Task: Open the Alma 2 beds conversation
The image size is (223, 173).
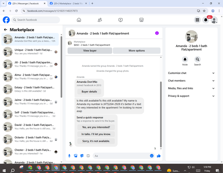Action: click(x=30, y=77)
